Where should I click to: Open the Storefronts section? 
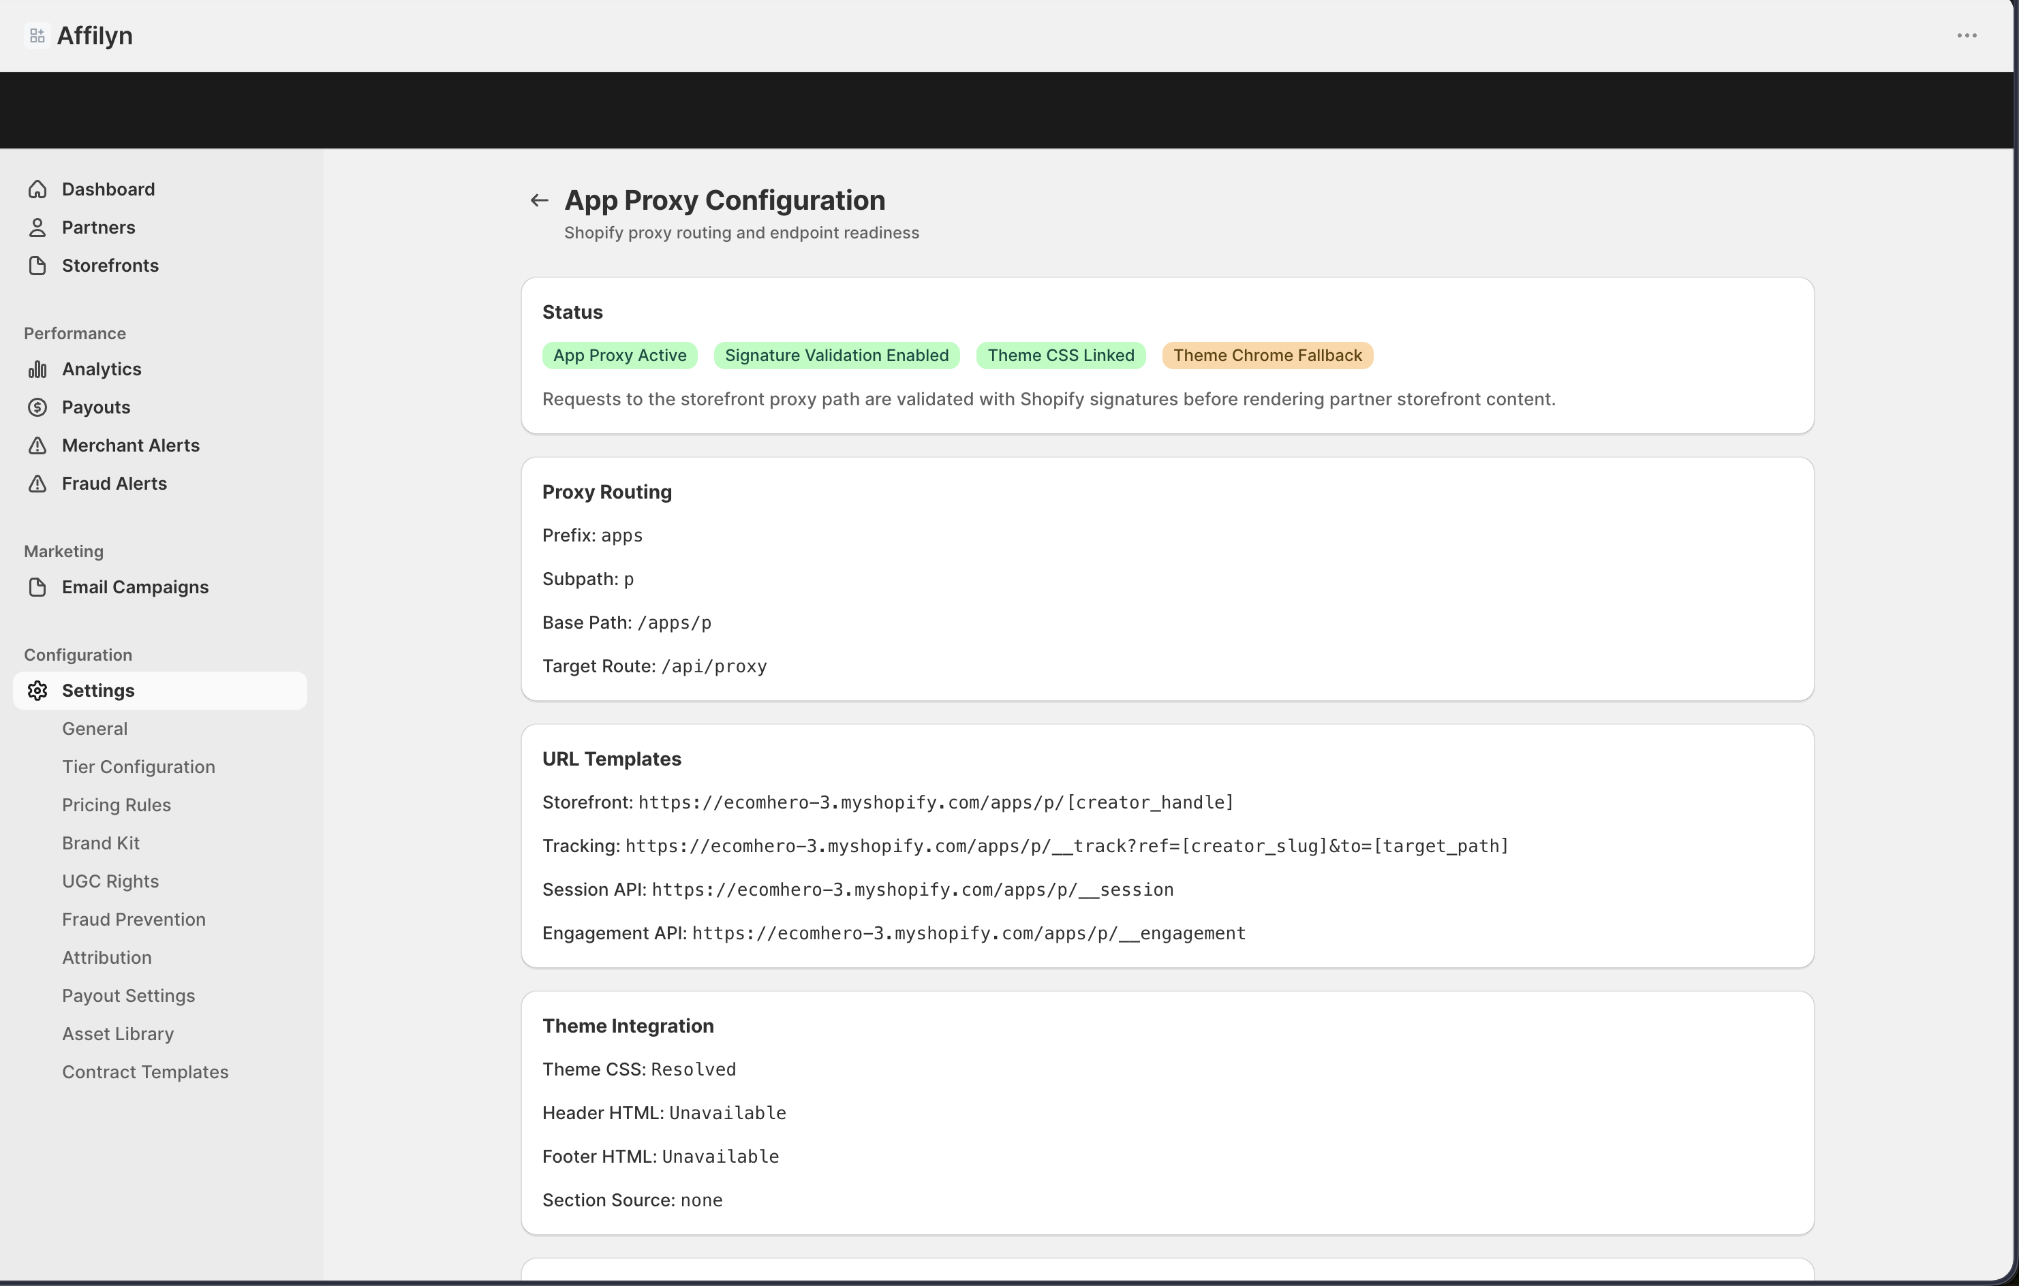coord(159,266)
